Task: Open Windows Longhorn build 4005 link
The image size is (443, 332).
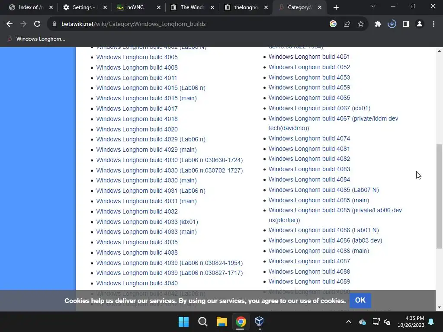Action: coord(137,57)
